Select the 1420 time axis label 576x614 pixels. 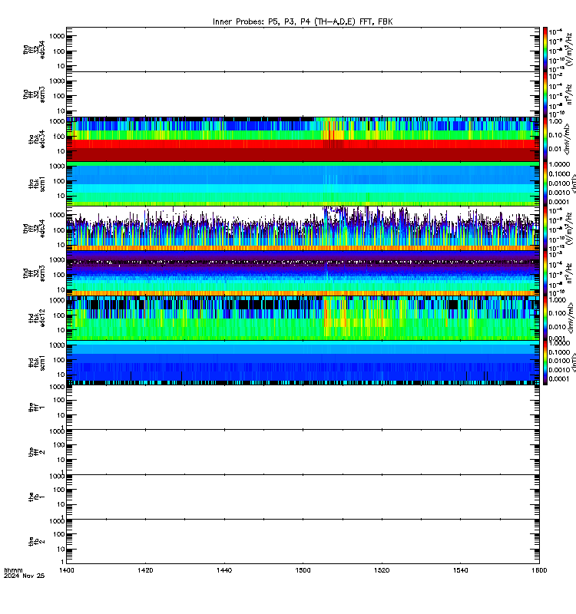point(145,570)
